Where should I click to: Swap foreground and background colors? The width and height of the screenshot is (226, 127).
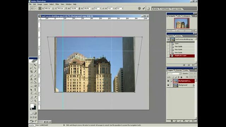[x=35, y=104]
